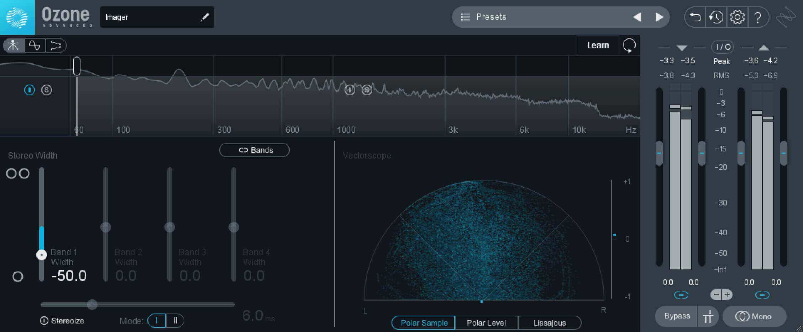Click the 60 Hz crossover handle

(77, 66)
